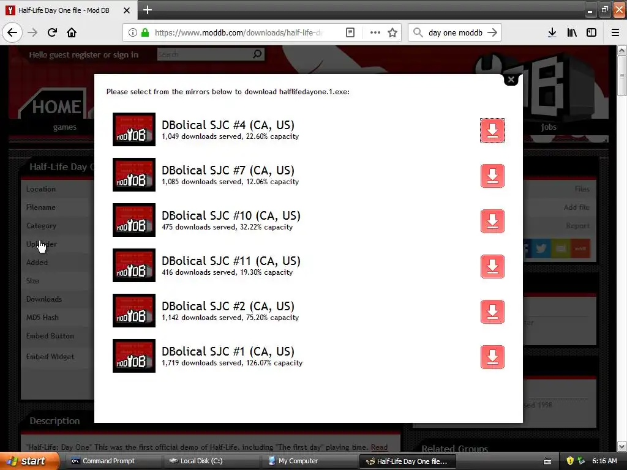Viewport: 627px width, 470px height.
Task: Click the ModDB thumbnail beside SJC #4
Action: [134, 130]
